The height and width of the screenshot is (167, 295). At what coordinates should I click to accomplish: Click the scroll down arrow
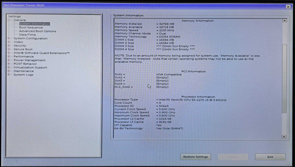tap(284, 137)
